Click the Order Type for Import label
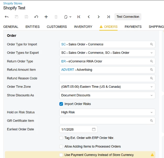The height and width of the screenshot is (158, 164). (22, 44)
